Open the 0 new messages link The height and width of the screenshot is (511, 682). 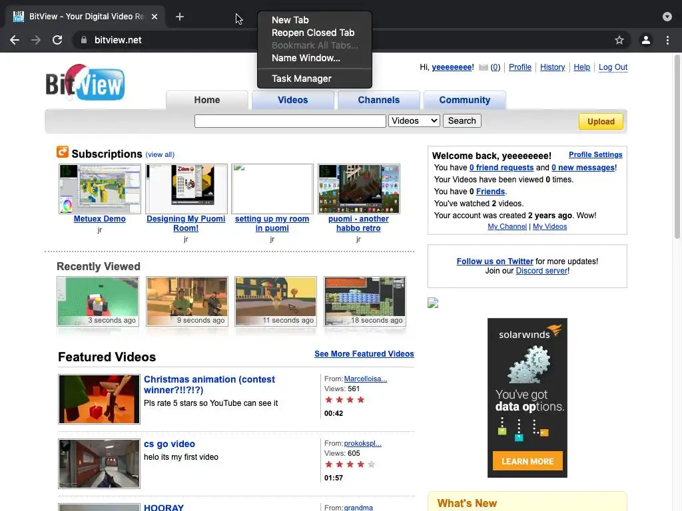coord(583,168)
